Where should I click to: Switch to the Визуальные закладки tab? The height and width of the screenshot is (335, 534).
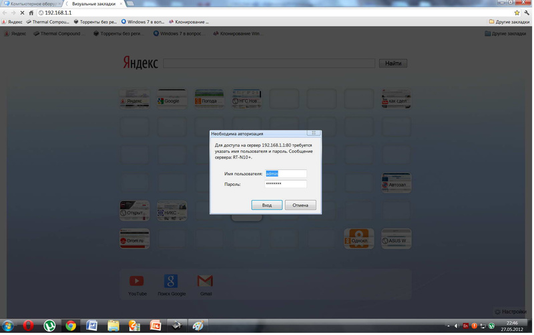(93, 4)
